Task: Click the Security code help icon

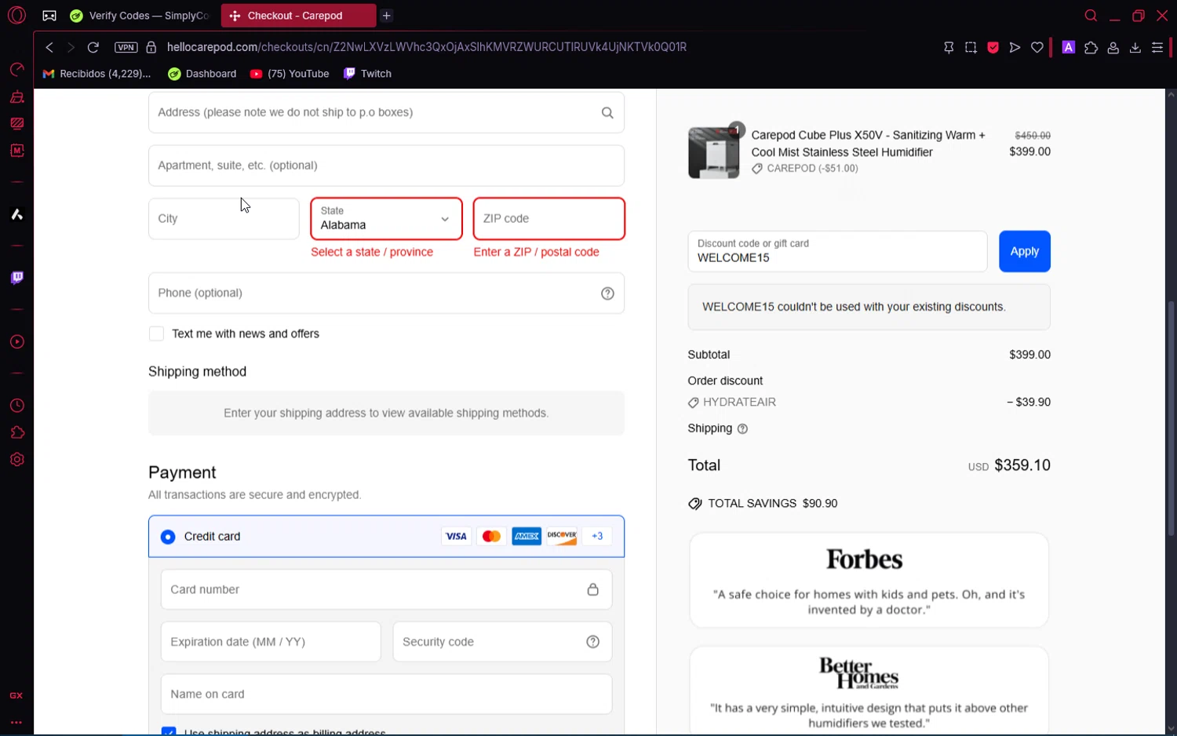Action: [x=593, y=642]
